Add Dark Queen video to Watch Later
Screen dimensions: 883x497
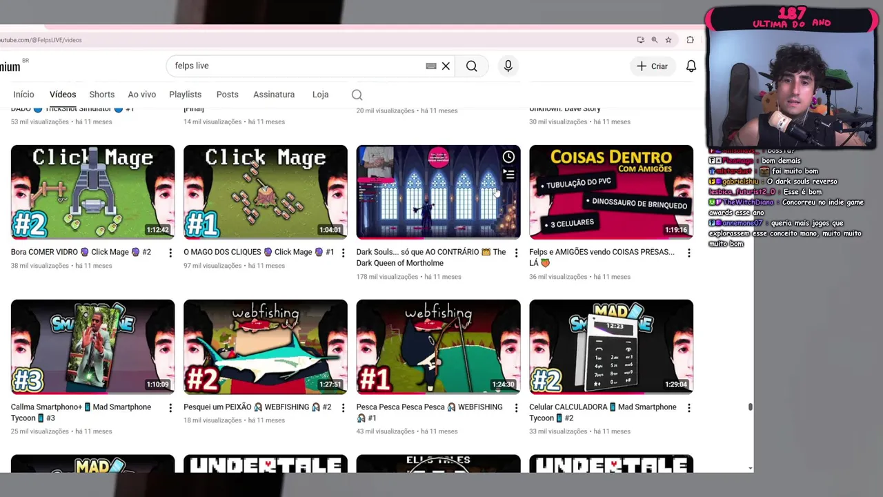508,157
